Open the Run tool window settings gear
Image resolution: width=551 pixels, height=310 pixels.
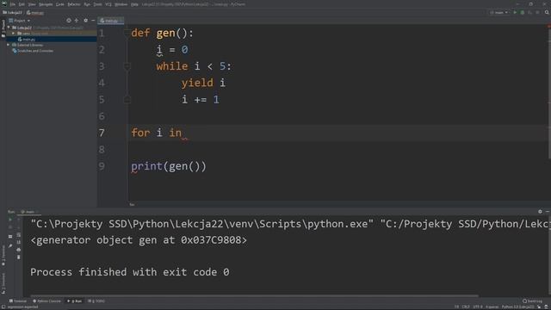[540, 212]
